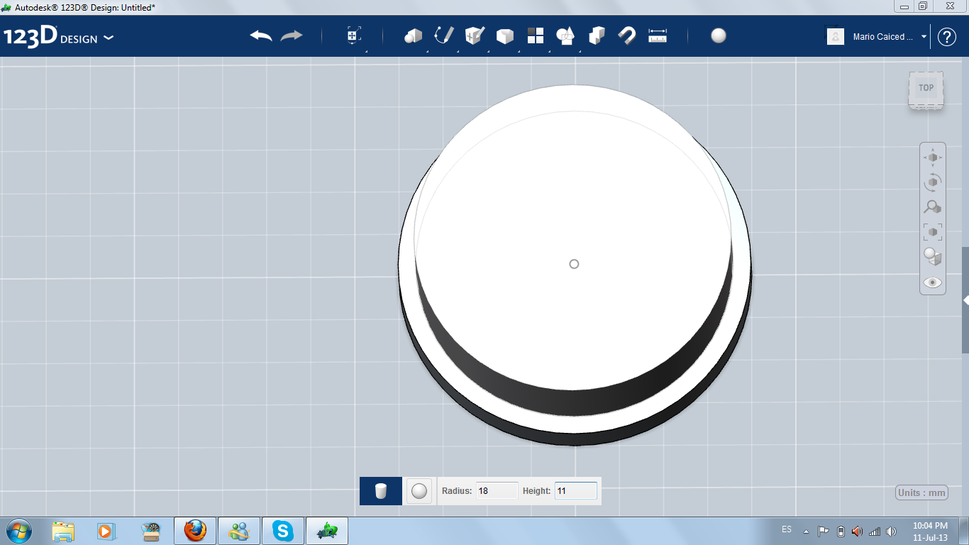Toggle the eye visibility option
Image resolution: width=969 pixels, height=545 pixels.
(933, 282)
